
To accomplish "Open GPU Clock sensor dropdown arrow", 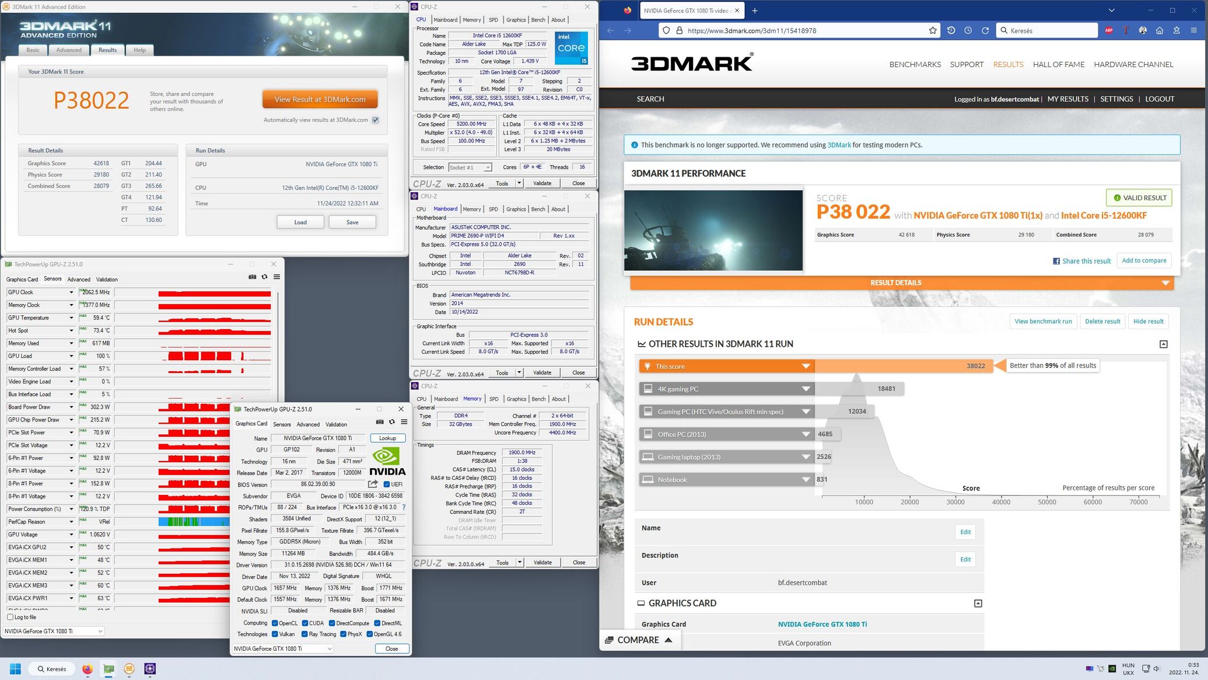I will (71, 292).
